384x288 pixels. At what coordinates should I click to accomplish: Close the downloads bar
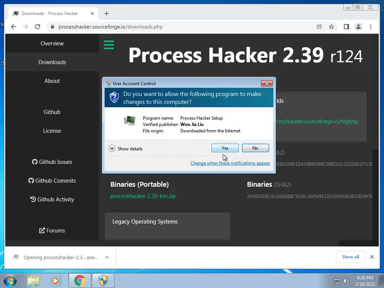pos(372,257)
